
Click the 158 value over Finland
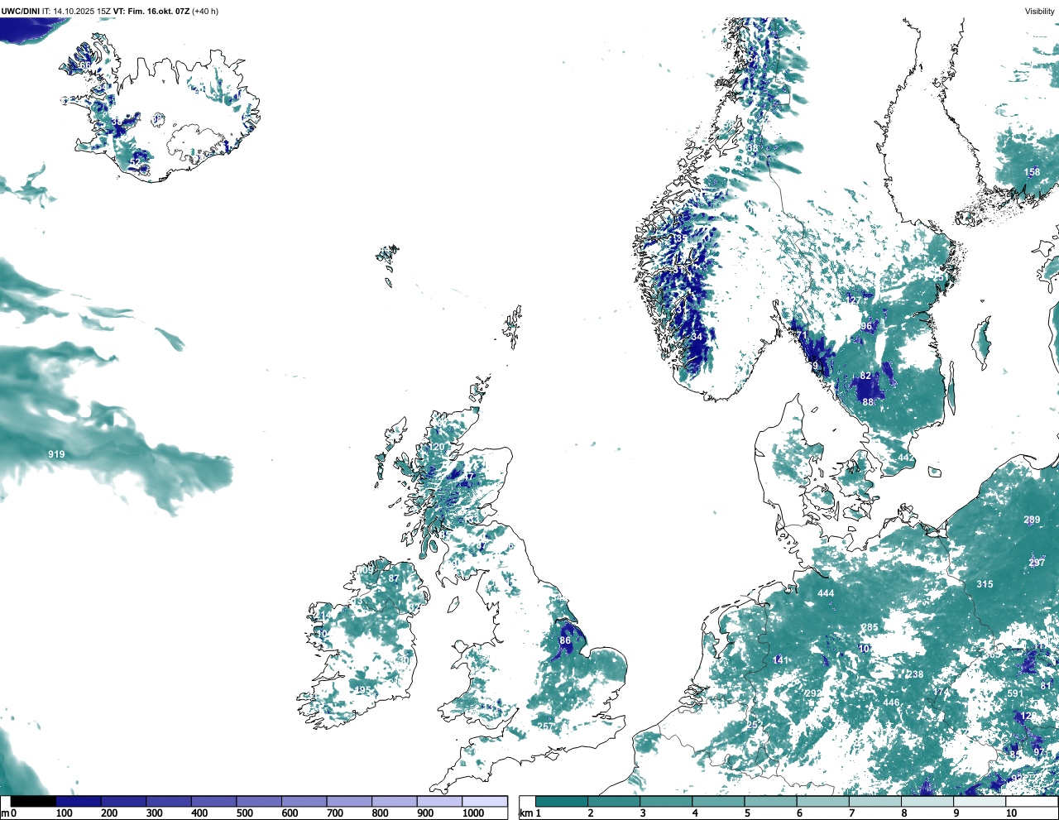click(x=1032, y=173)
